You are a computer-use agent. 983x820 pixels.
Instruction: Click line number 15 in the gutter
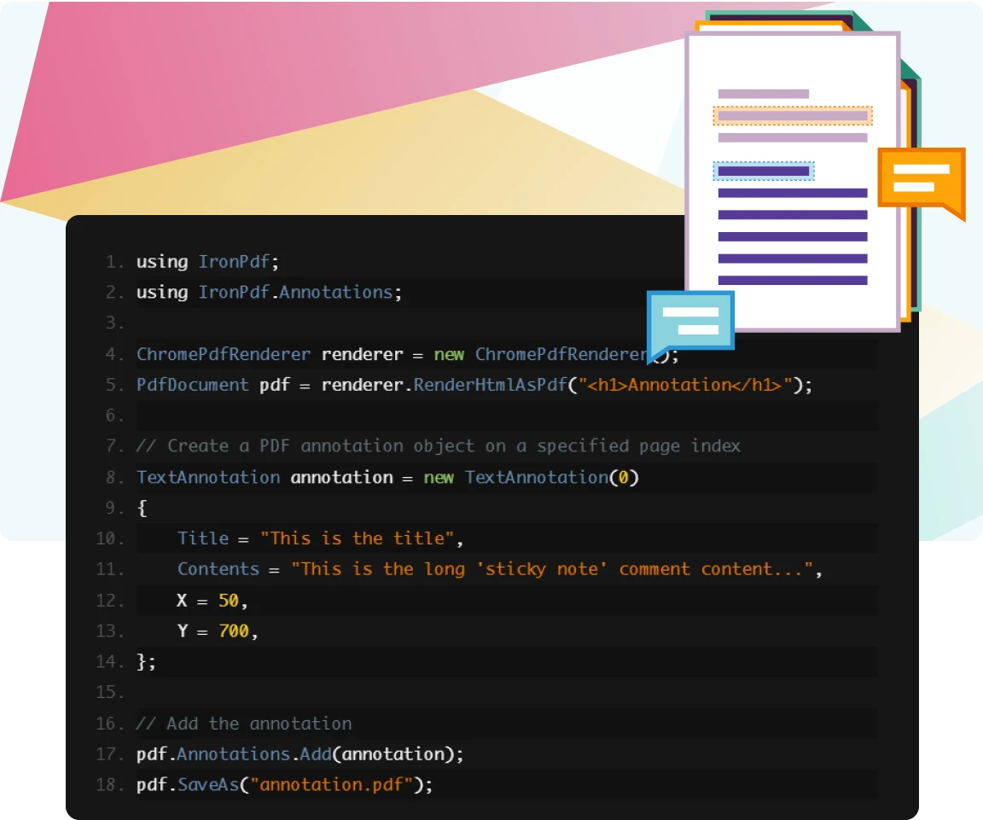(109, 693)
